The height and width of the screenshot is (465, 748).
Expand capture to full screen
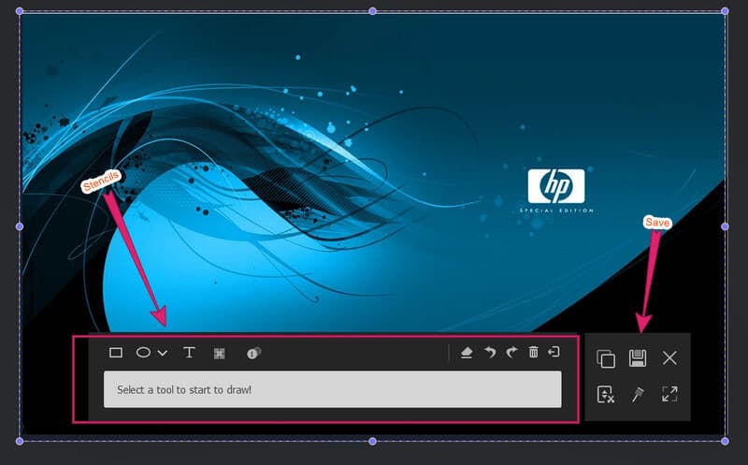[x=669, y=394]
